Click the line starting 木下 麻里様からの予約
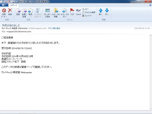This screenshot has height=114, width=152. [x=31, y=43]
